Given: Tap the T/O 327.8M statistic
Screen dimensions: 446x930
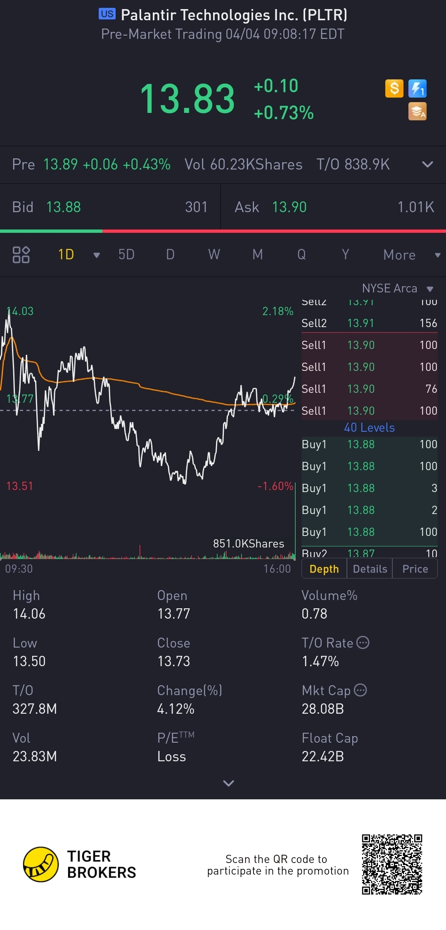Looking at the screenshot, I should pyautogui.click(x=35, y=700).
